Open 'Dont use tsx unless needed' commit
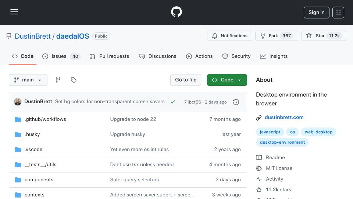This screenshot has height=199, width=353. click(142, 164)
